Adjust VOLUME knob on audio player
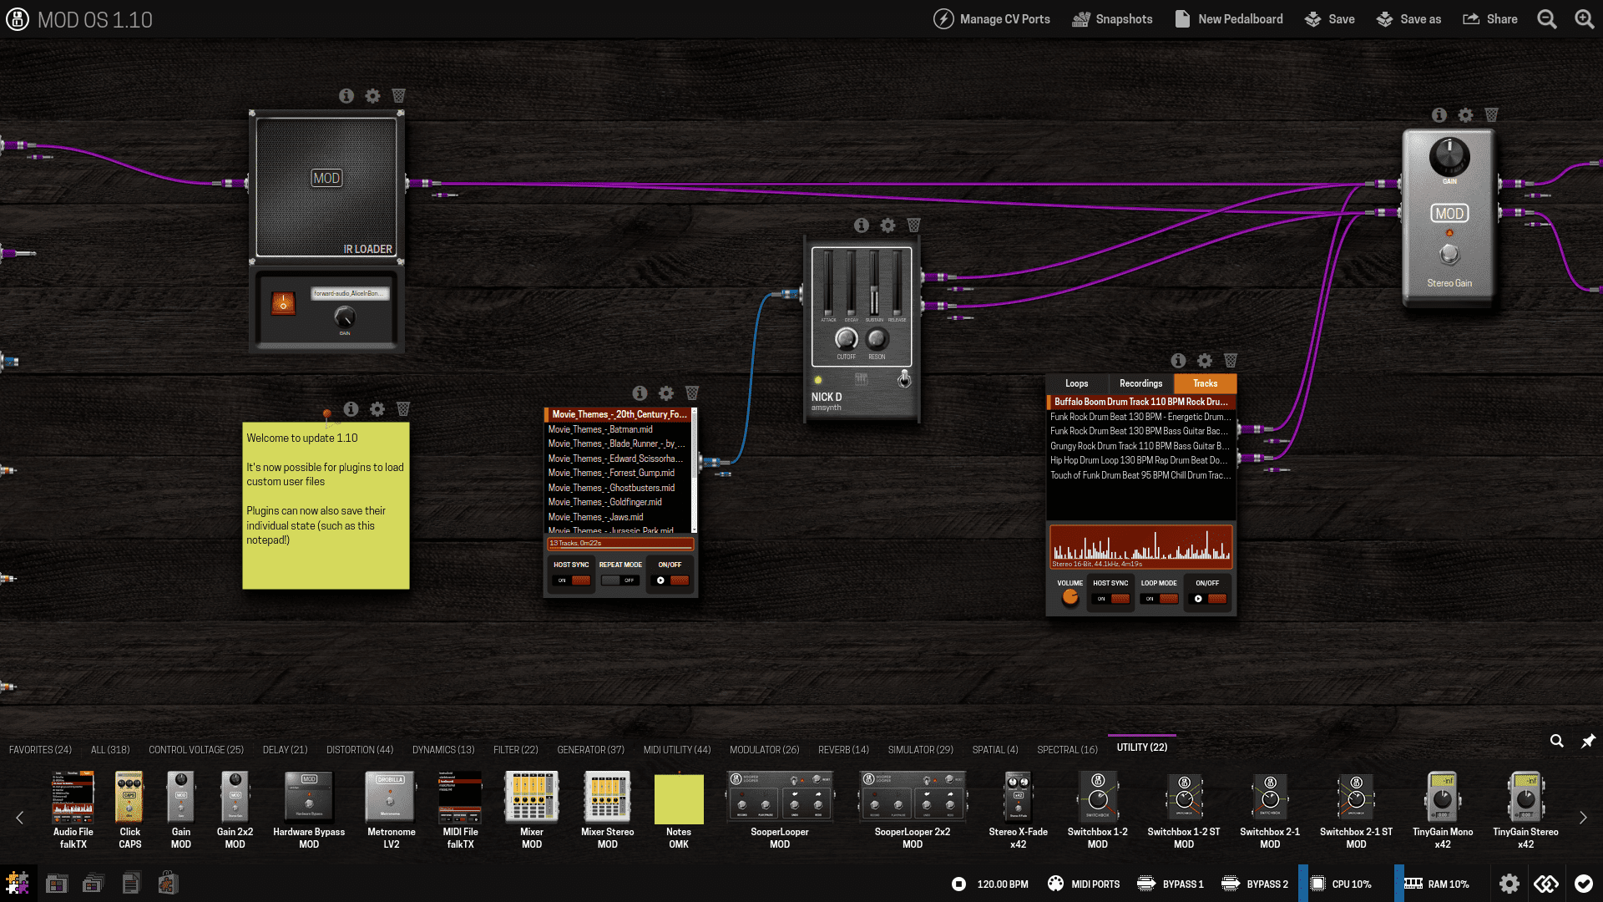The height and width of the screenshot is (902, 1603). (x=1070, y=598)
